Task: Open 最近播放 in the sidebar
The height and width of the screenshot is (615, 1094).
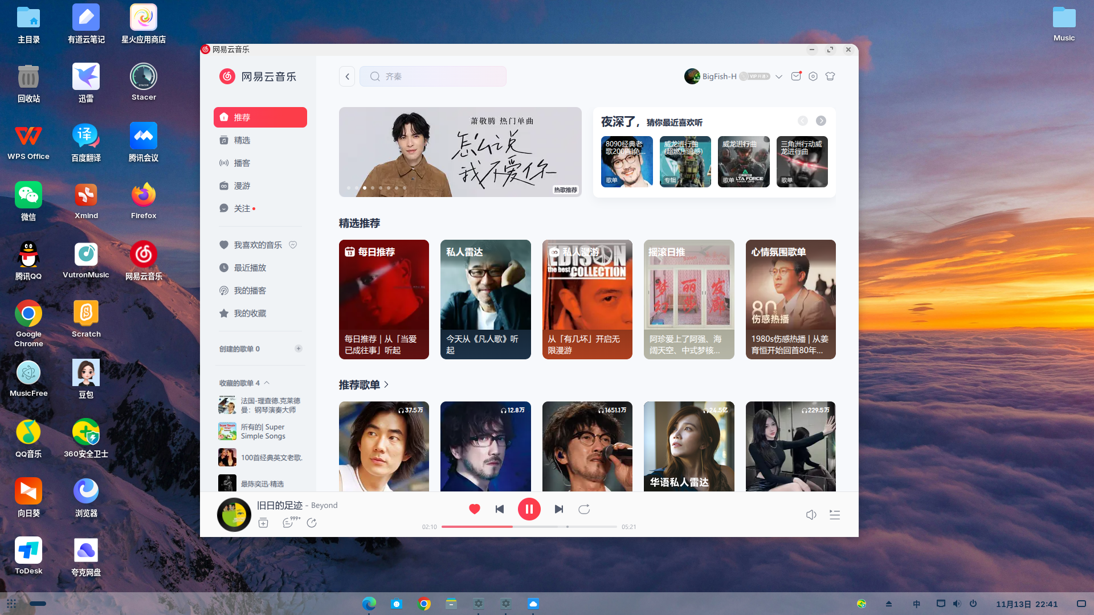Action: [260, 268]
